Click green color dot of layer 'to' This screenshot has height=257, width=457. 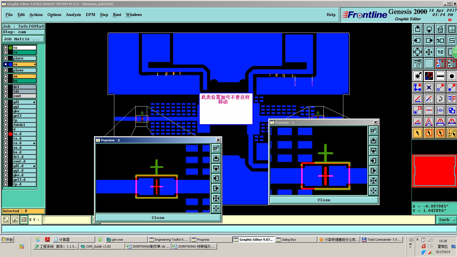pos(11,48)
